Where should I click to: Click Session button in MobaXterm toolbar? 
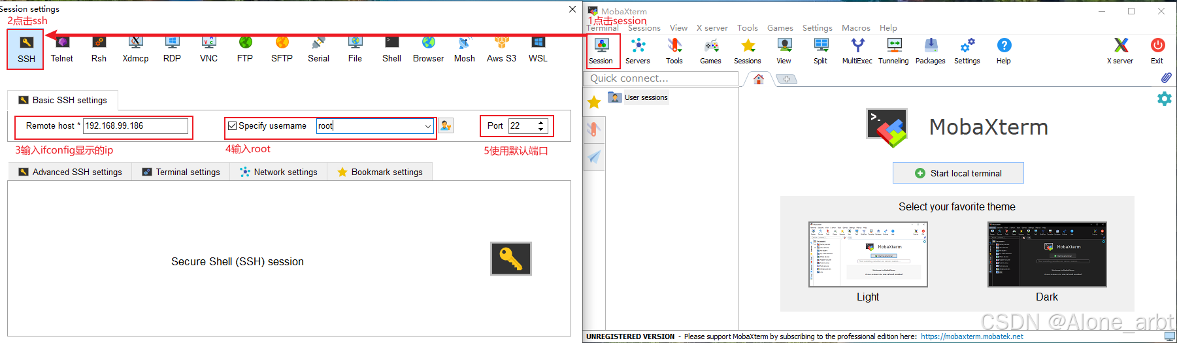pos(601,51)
